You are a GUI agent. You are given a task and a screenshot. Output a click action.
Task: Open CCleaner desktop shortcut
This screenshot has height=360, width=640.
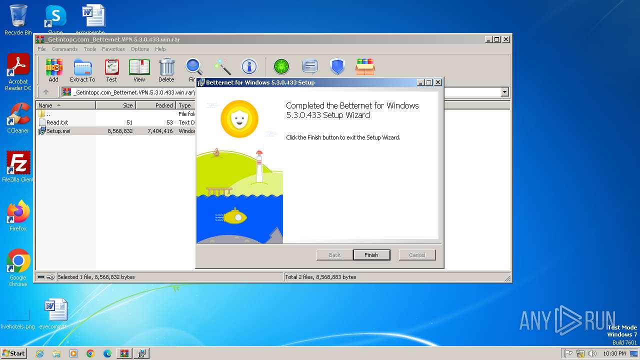pos(18,118)
